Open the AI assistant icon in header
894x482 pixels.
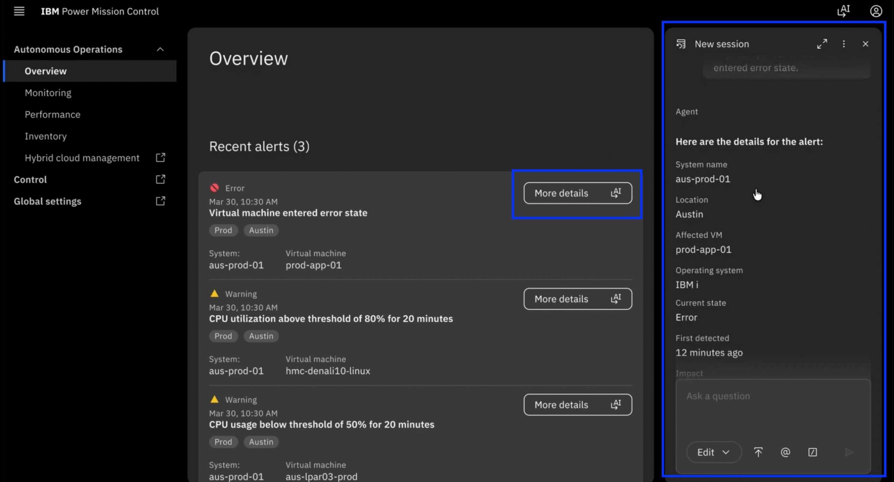click(x=844, y=11)
